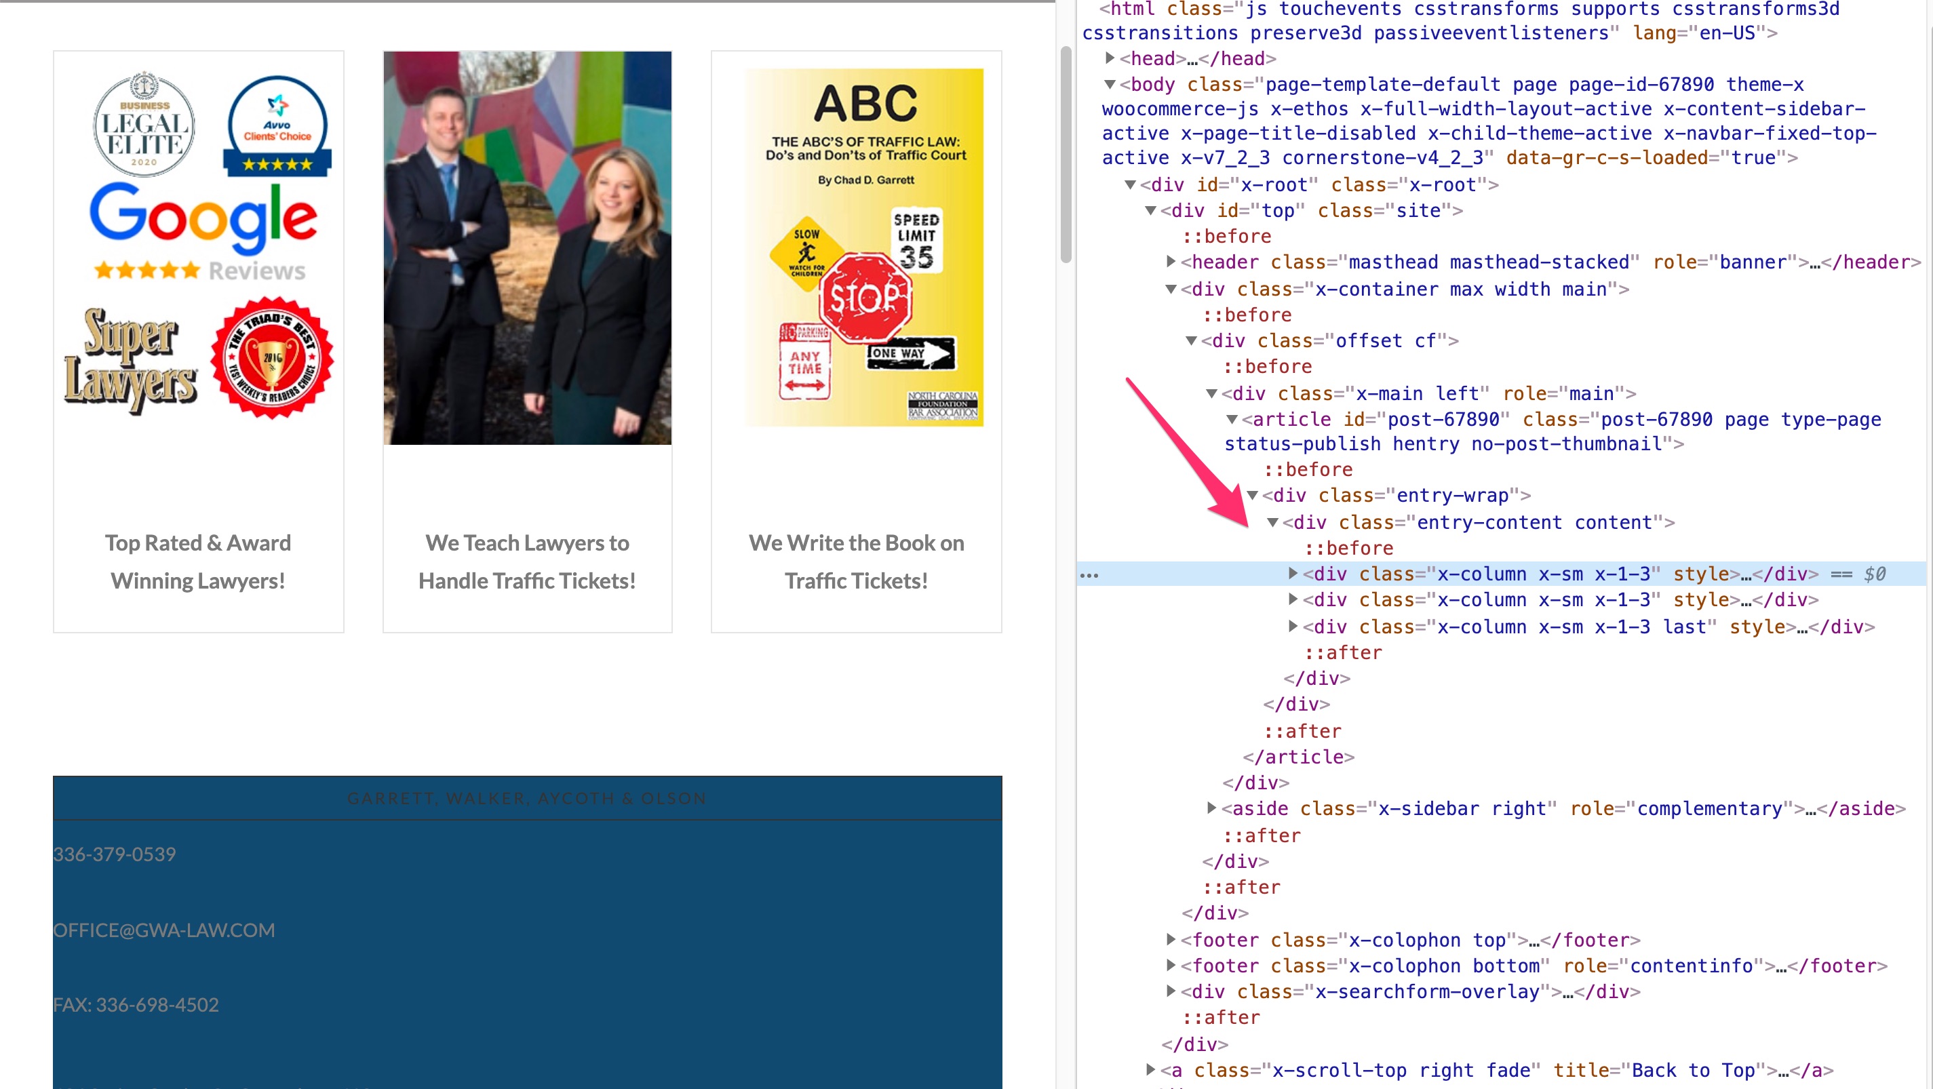The height and width of the screenshot is (1089, 1933).
Task: Select the ::after below x-column divs
Action: click(x=1342, y=652)
